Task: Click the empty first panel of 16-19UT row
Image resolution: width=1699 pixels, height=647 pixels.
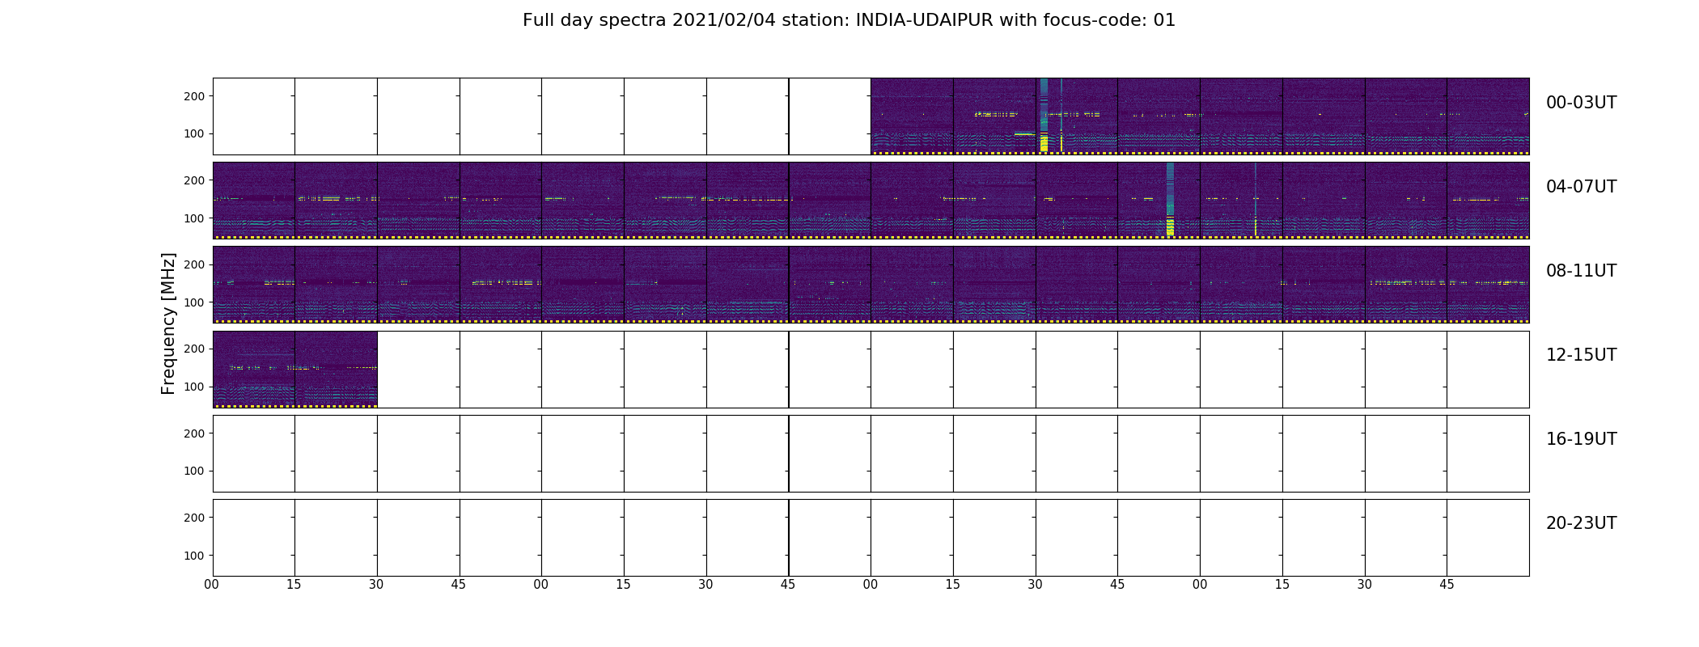Action: pos(254,453)
